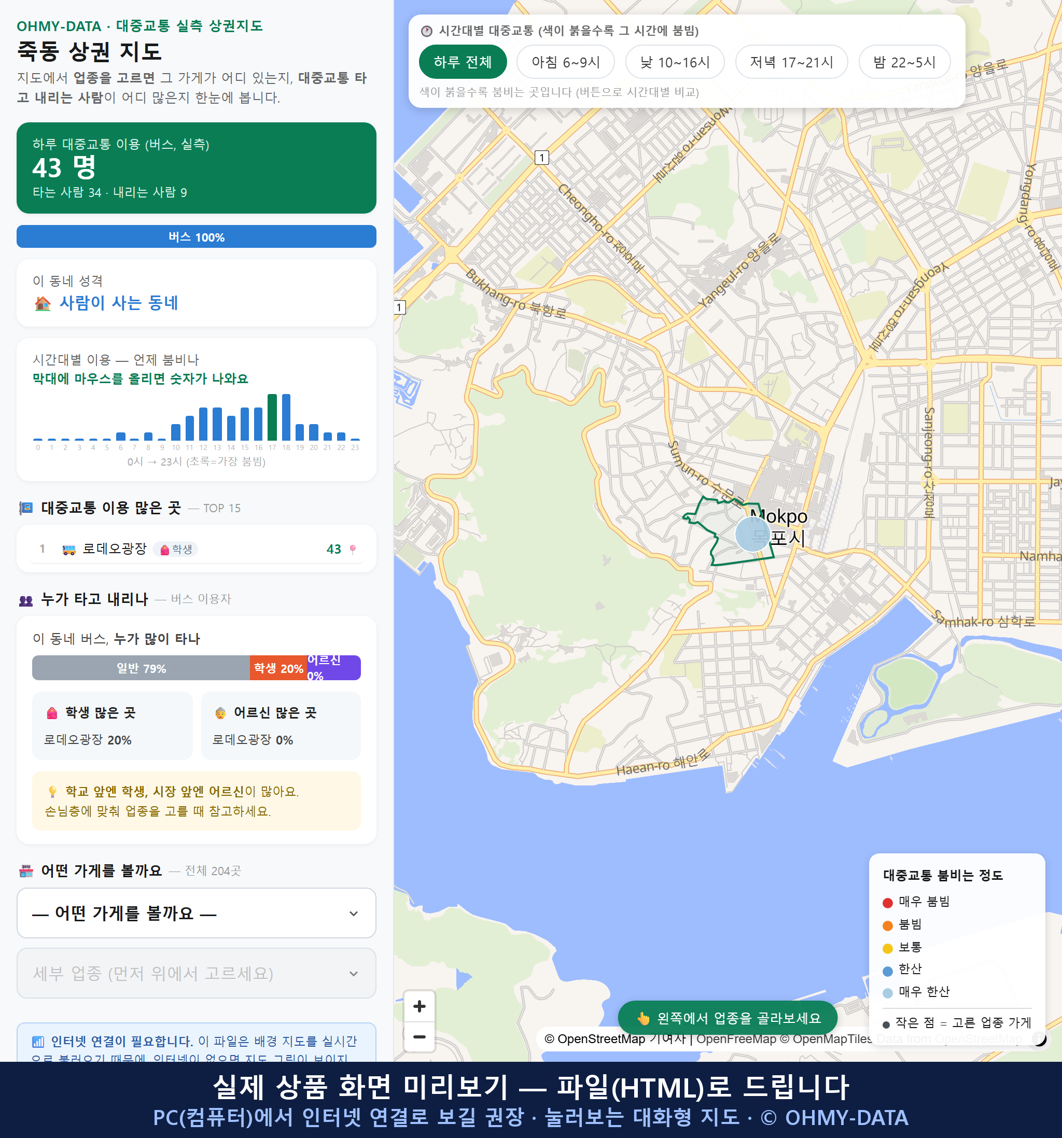Click the 18시 bar in the hourly chart
Viewport: 1062px width, 1138px height.
coord(286,417)
